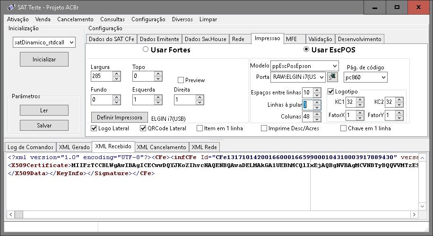Enable Imprime Desc/Acres checkbox
The image size is (433, 236).
coord(264,128)
